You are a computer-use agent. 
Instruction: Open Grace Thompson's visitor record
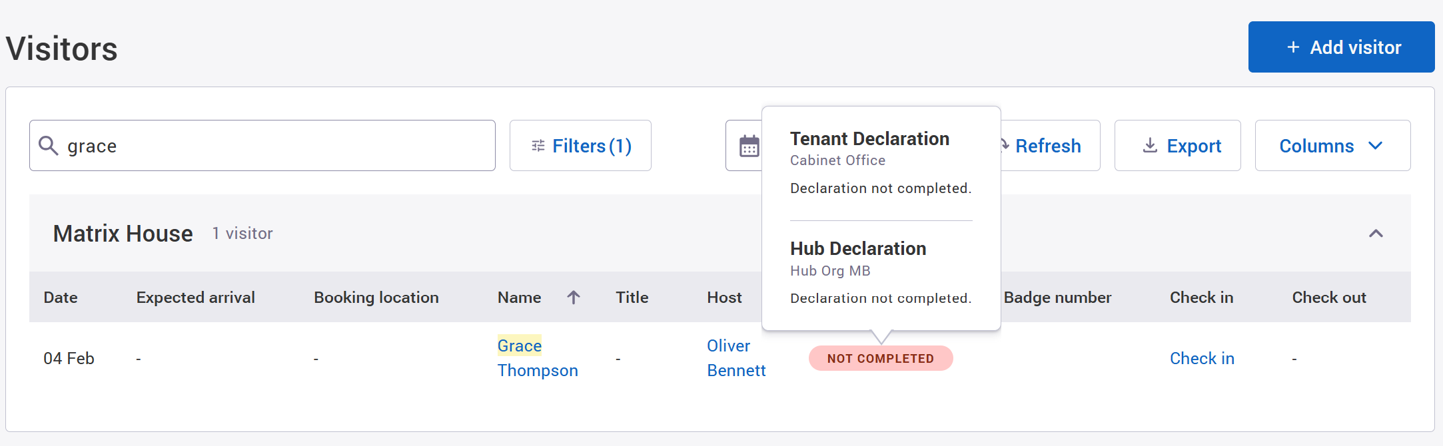click(537, 358)
